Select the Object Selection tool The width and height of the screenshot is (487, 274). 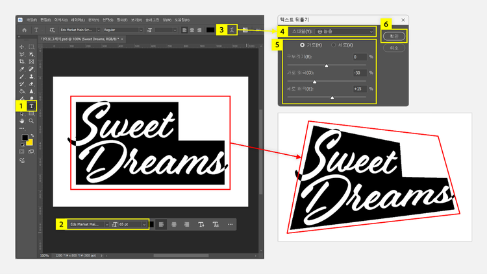[31, 54]
